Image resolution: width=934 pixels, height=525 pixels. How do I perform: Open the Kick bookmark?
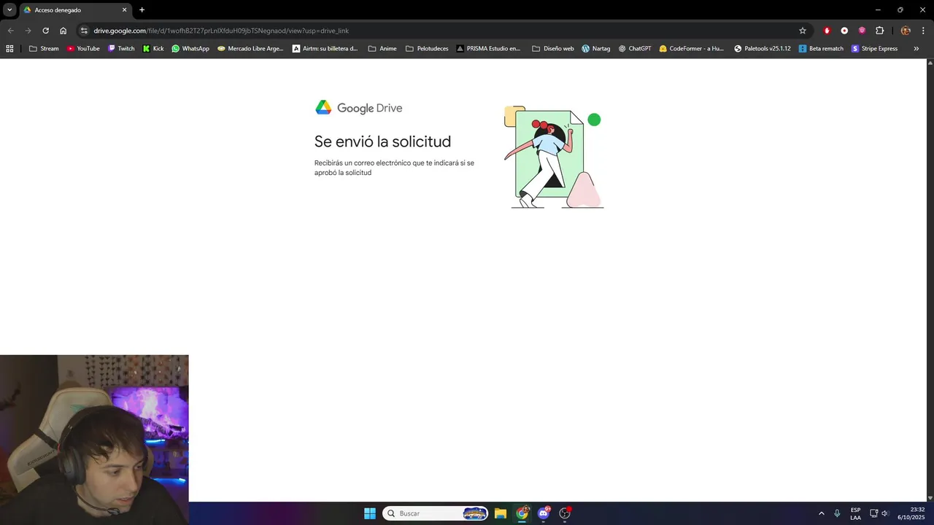[153, 48]
